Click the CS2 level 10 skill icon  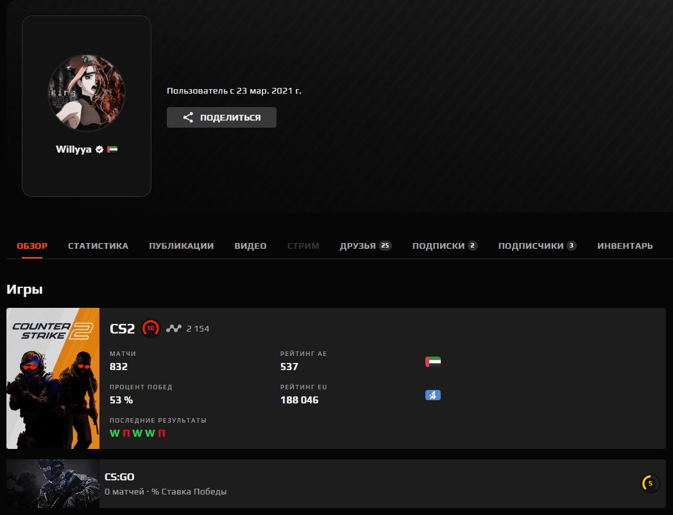point(151,328)
